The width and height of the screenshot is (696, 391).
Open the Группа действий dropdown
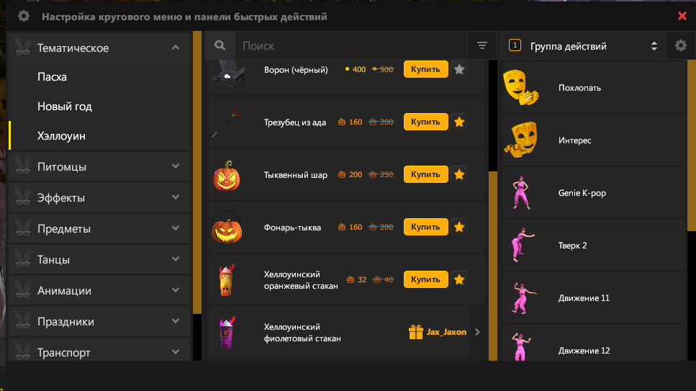tap(583, 45)
